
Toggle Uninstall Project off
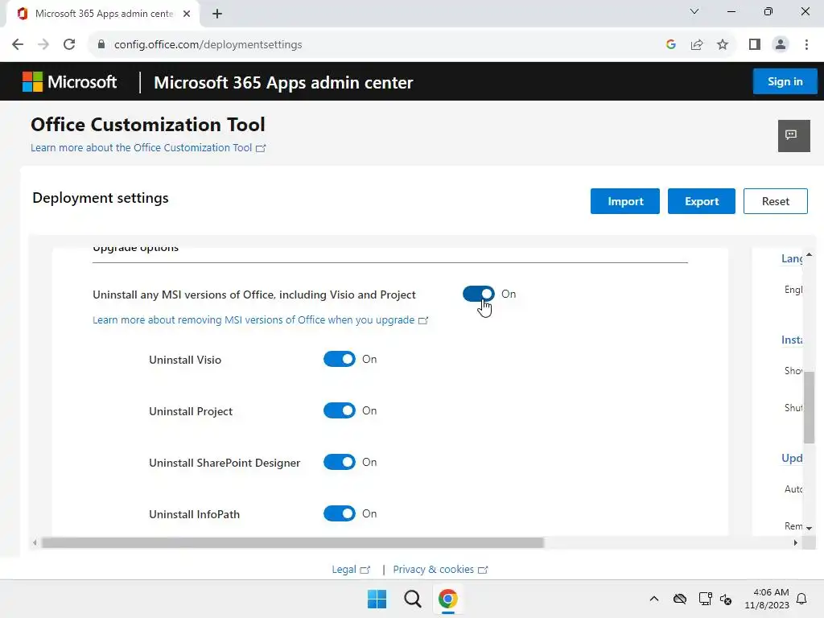tap(339, 410)
